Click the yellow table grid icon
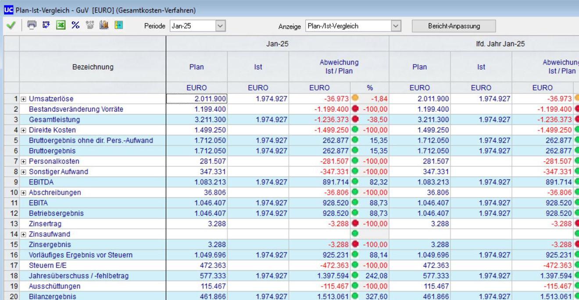Screen dimensions: 579x300 (x=119, y=25)
